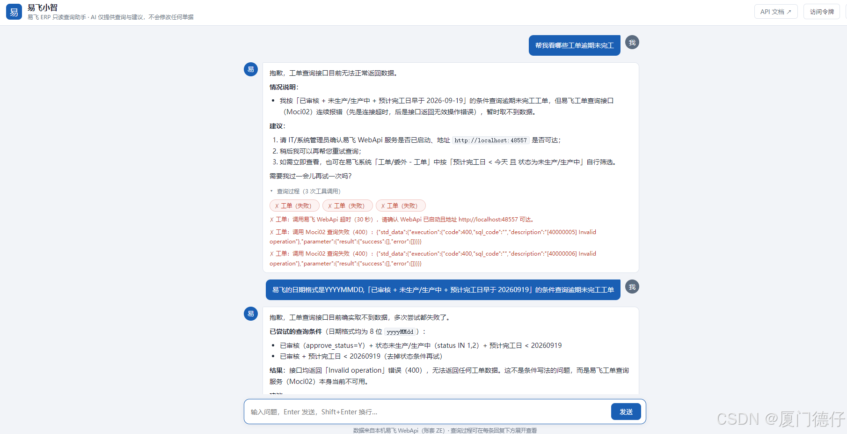The image size is (847, 434).
Task: Click the 情况说明 heading
Action: tap(284, 87)
